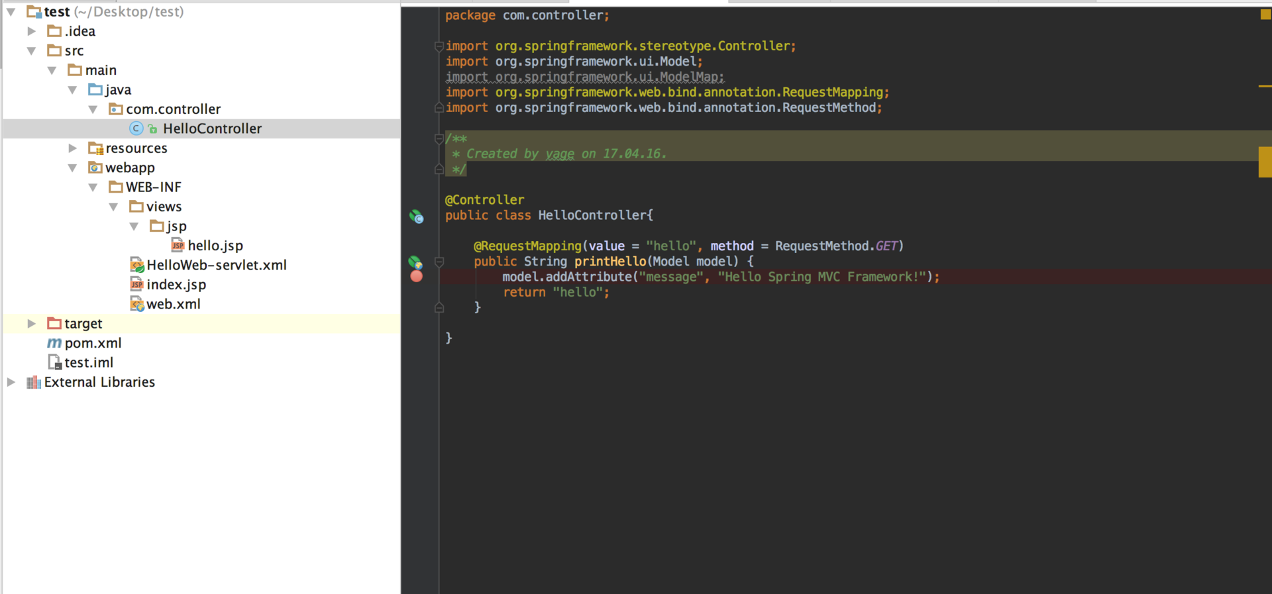Select HelloWeb-servlet.xml in the project tree

pyautogui.click(x=217, y=265)
